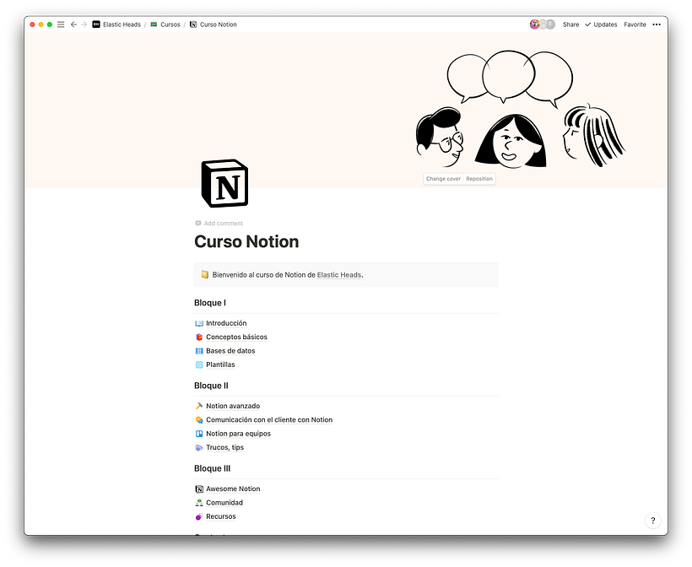Click the last grey user avatar

coord(550,24)
